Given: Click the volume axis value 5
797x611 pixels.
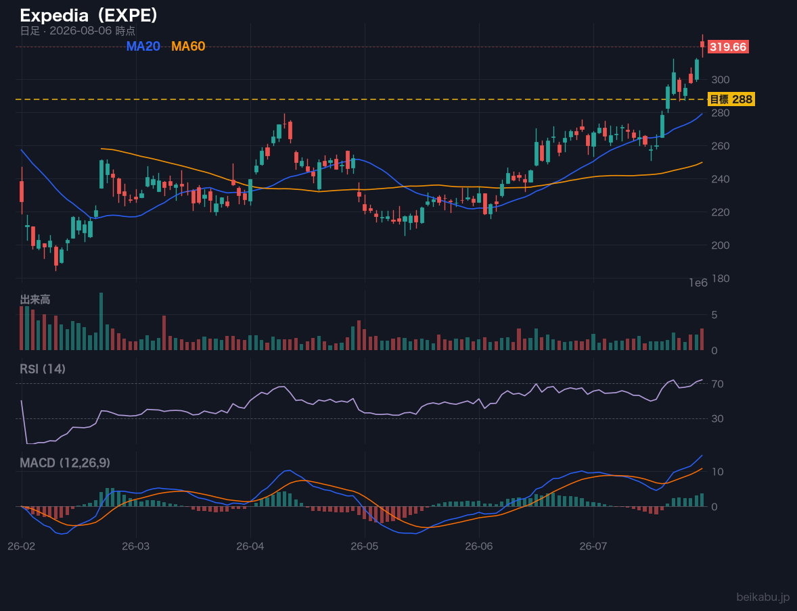Looking at the screenshot, I should click(x=714, y=315).
